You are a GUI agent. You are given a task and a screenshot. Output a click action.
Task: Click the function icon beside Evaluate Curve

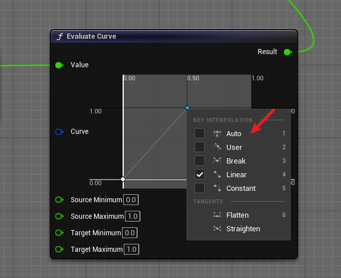point(59,36)
